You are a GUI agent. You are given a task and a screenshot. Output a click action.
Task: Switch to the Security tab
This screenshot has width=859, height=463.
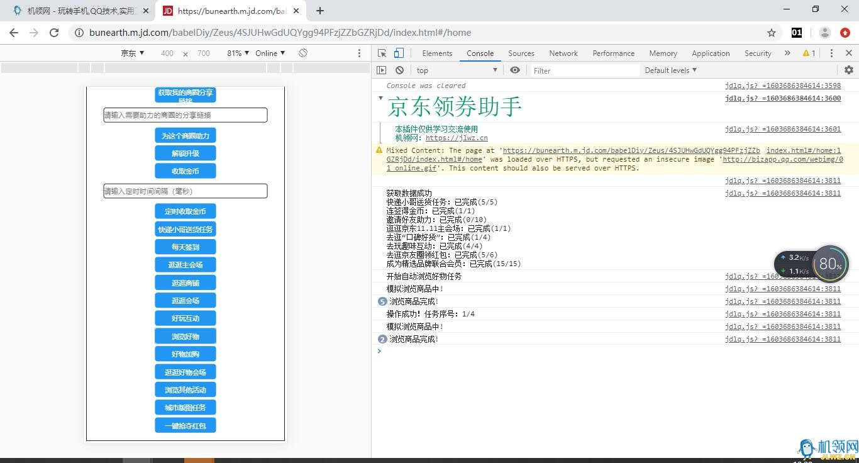click(x=758, y=53)
